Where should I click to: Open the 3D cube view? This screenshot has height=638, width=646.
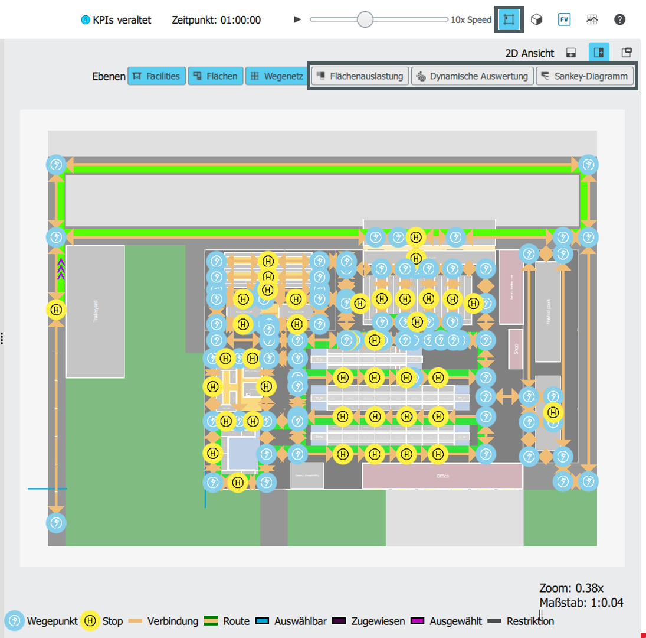[536, 19]
